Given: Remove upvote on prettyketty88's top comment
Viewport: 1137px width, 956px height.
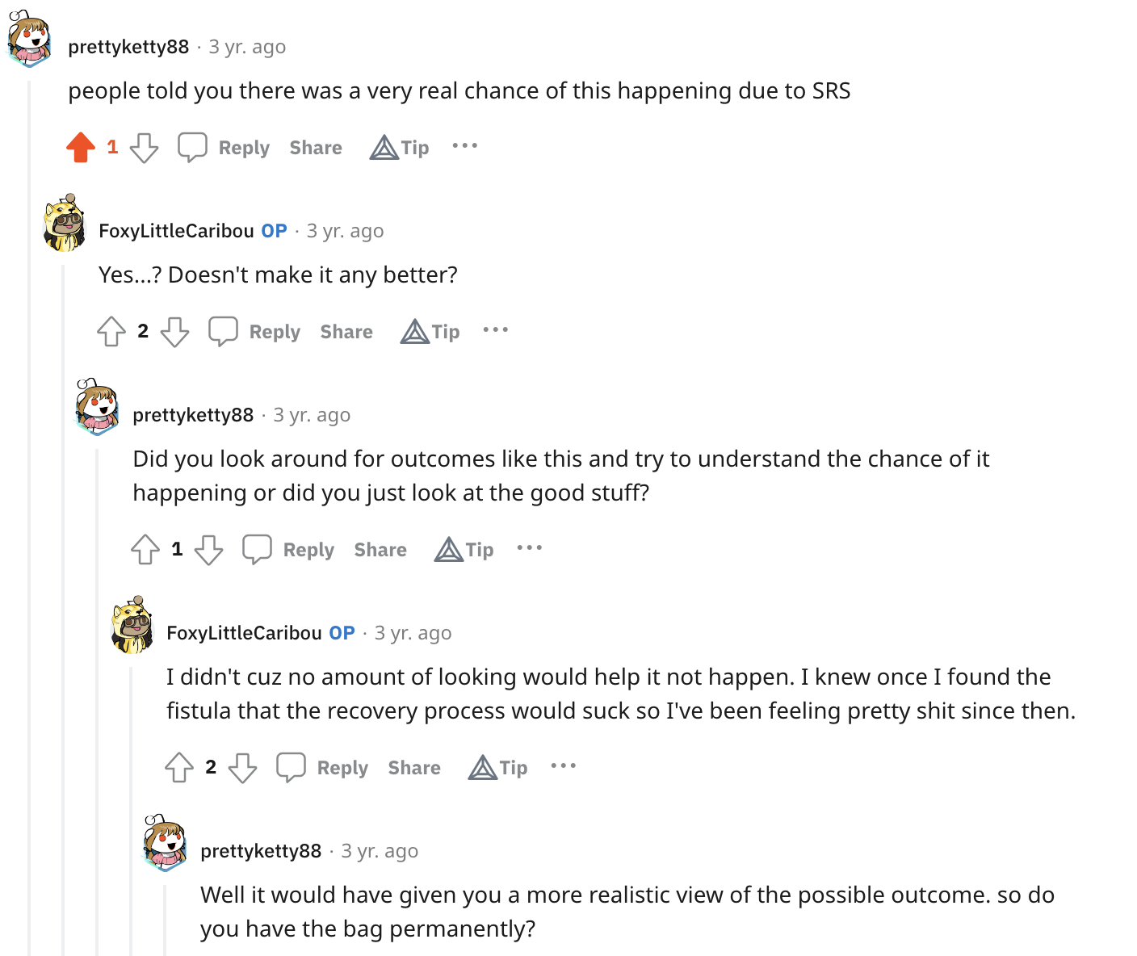Looking at the screenshot, I should (x=81, y=147).
